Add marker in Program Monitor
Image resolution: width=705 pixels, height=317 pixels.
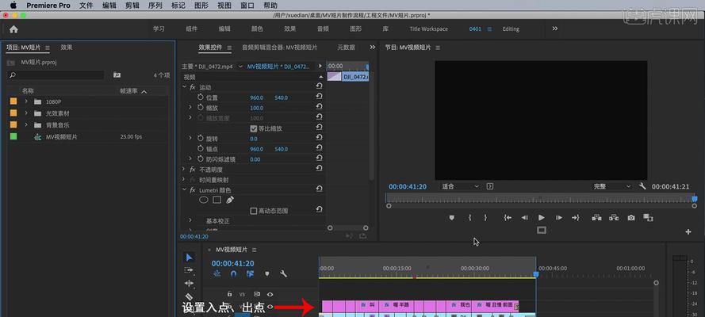(452, 218)
